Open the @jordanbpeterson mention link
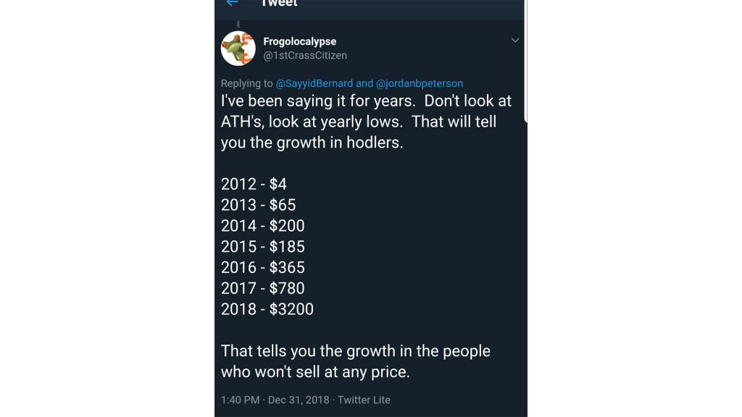Image resolution: width=742 pixels, height=417 pixels. [x=420, y=83]
